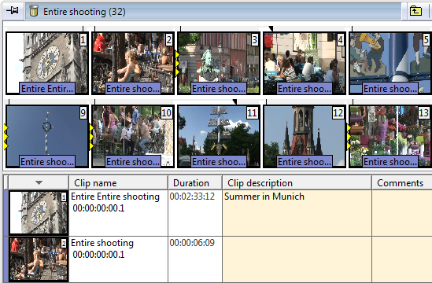Viewport: 432px width, 283px height.
Task: Click the Clip description column header
Action: point(297,183)
